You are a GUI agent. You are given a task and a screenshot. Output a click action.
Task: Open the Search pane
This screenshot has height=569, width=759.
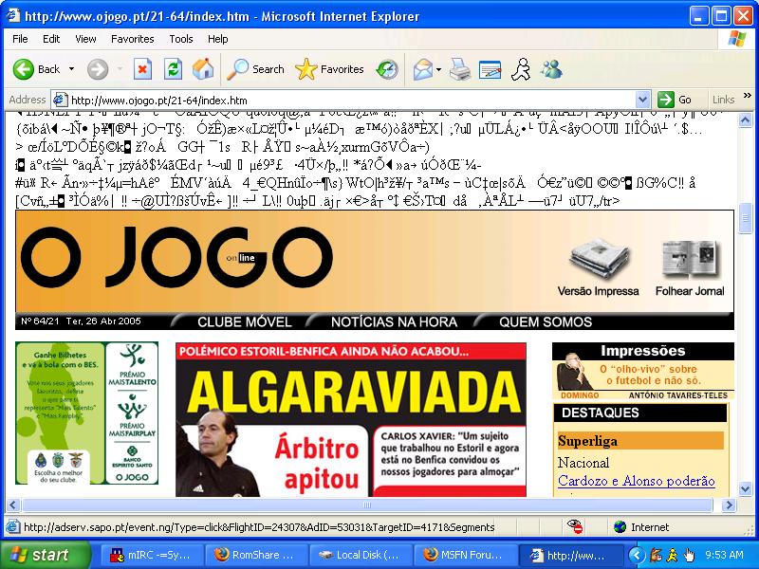[x=256, y=69]
